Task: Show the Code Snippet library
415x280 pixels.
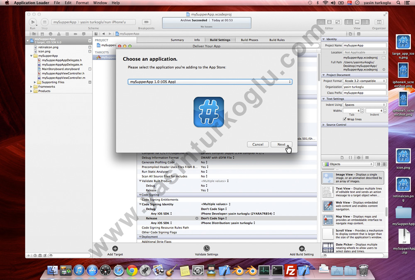Action: pyautogui.click(x=350, y=158)
